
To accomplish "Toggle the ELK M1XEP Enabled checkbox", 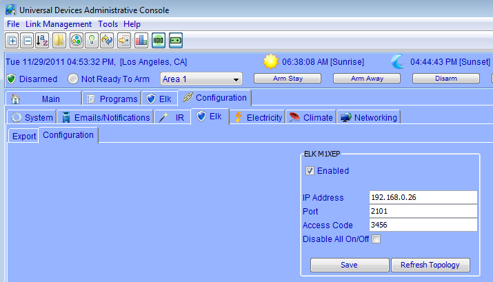I will pos(310,171).
